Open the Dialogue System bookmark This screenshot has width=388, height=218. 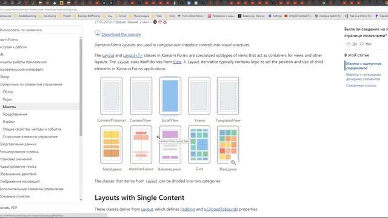click(x=328, y=16)
